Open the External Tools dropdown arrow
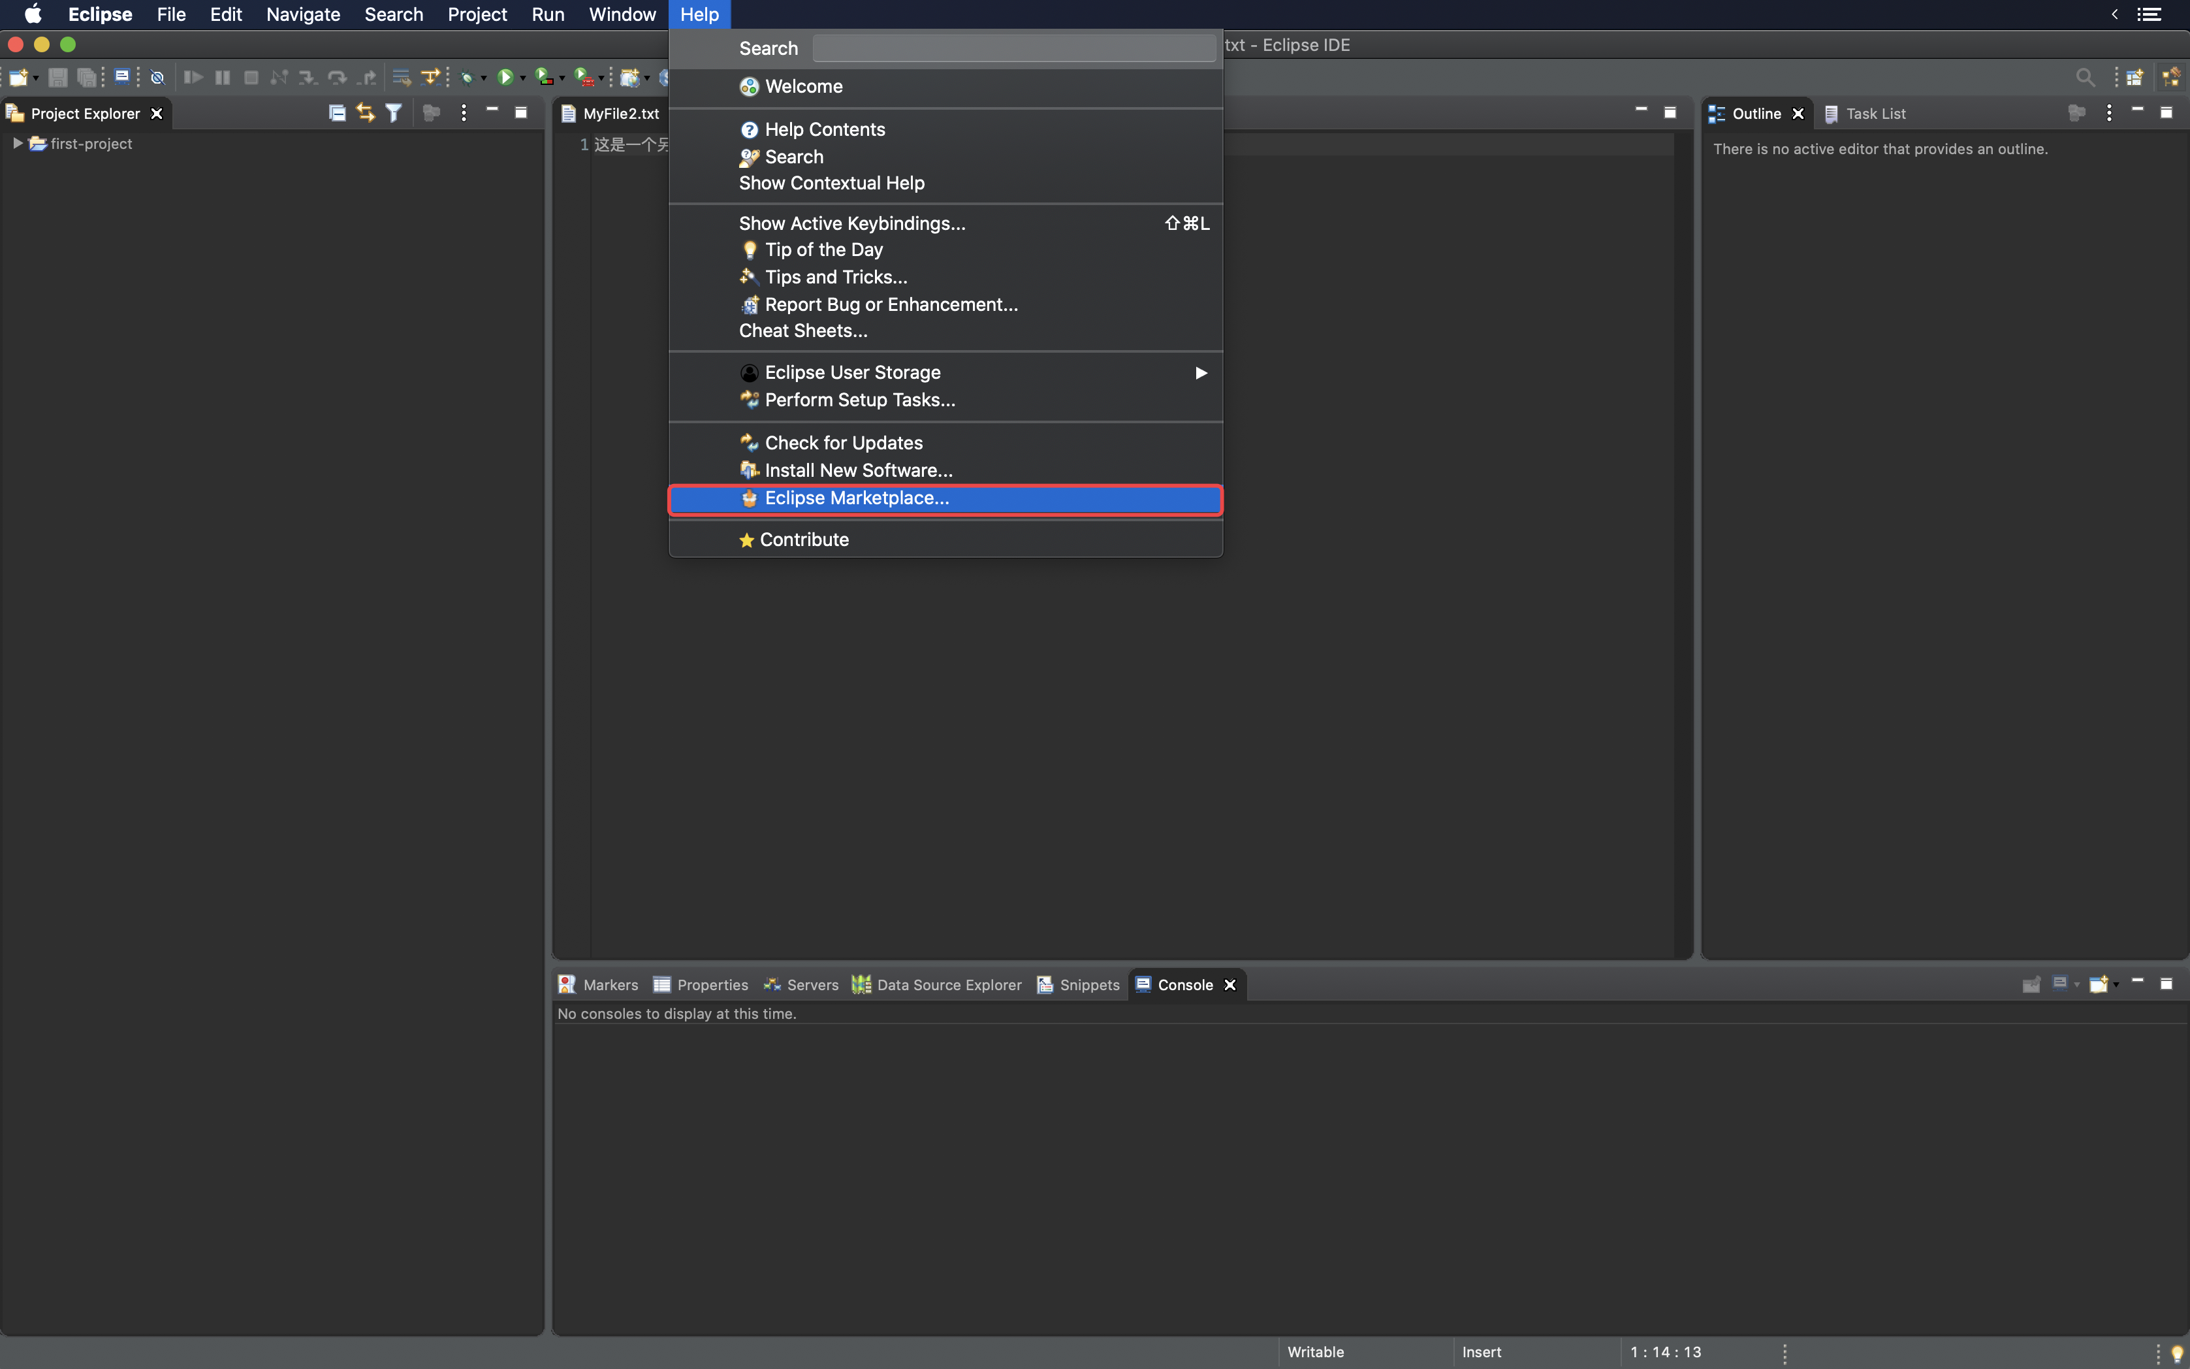This screenshot has width=2190, height=1369. click(601, 79)
